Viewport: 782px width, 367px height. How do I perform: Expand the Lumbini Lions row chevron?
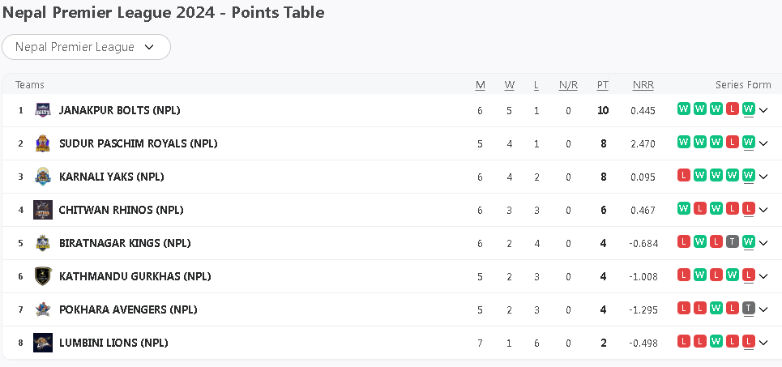click(x=763, y=343)
